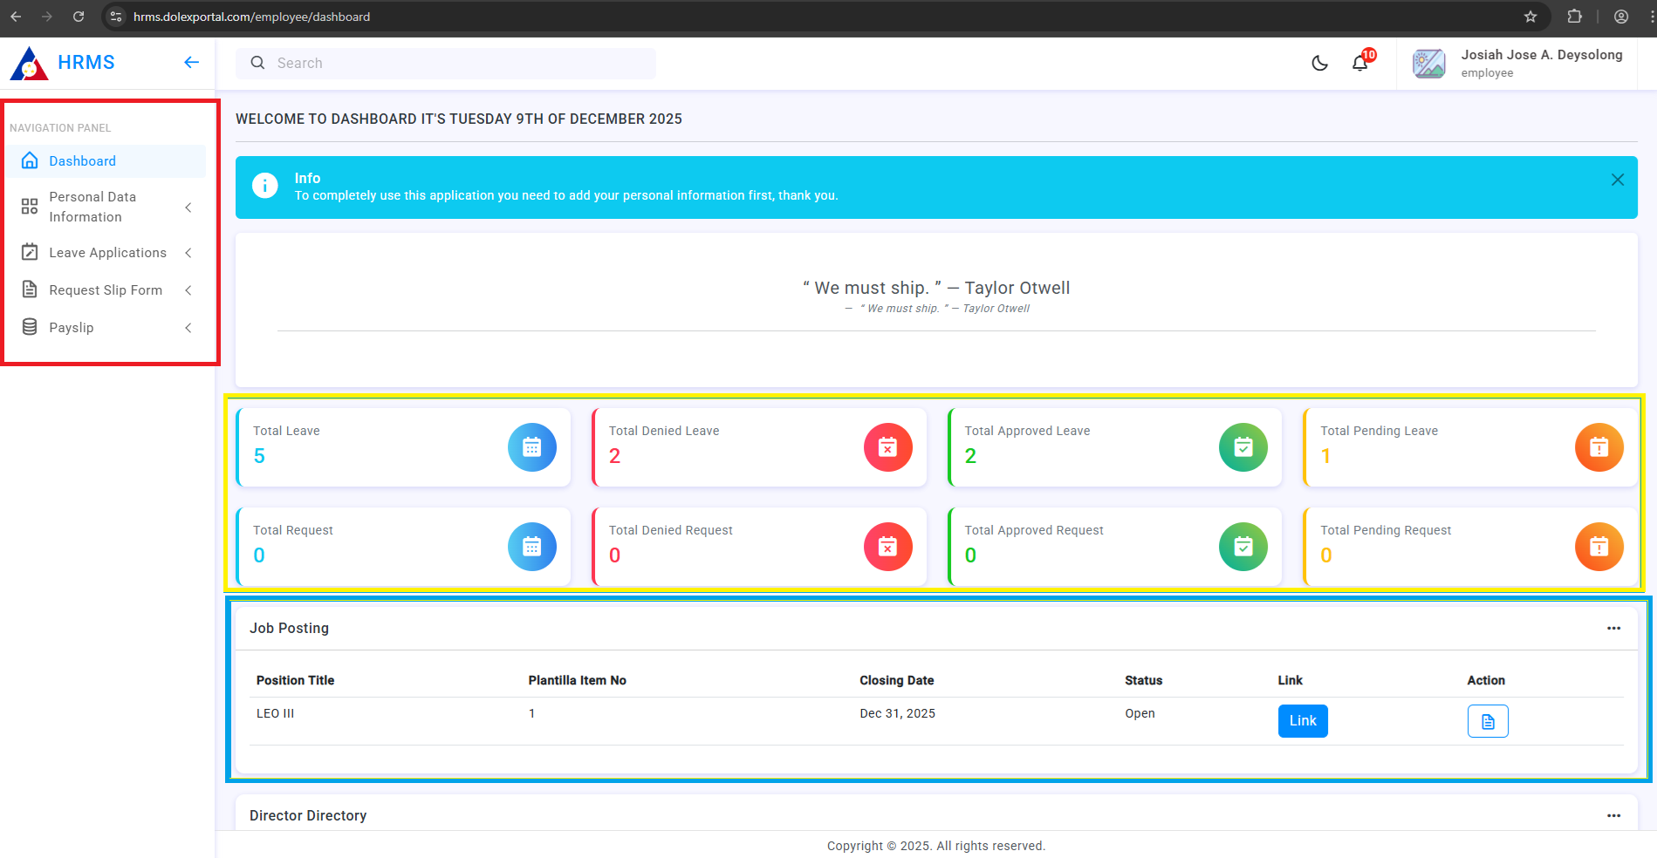1657x858 pixels.
Task: Expand the Personal Data Information menu
Action: tap(106, 207)
